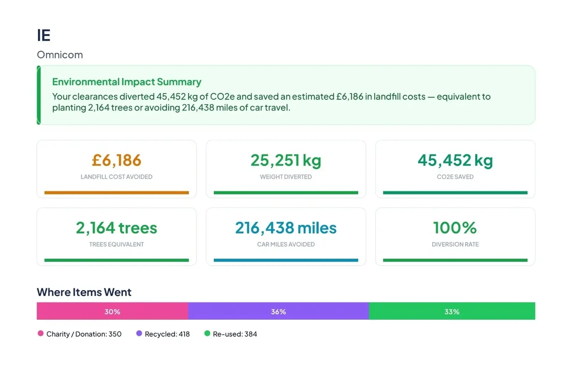
Task: Select the pink 30% bar segment
Action: click(x=112, y=311)
